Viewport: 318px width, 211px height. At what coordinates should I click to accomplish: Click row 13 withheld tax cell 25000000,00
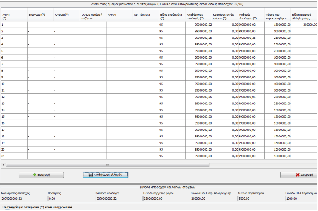(x=278, y=104)
